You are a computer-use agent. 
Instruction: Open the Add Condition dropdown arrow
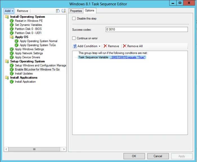coord(100,46)
